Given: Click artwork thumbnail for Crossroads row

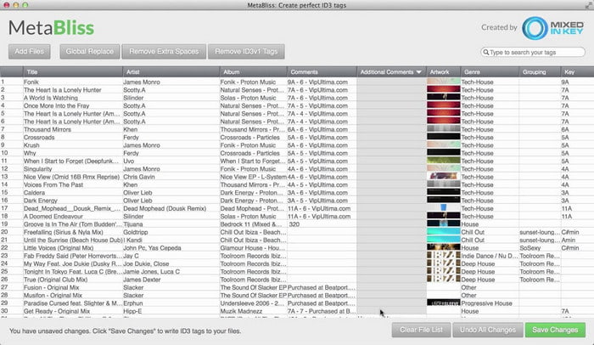Looking at the screenshot, I should tap(443, 137).
